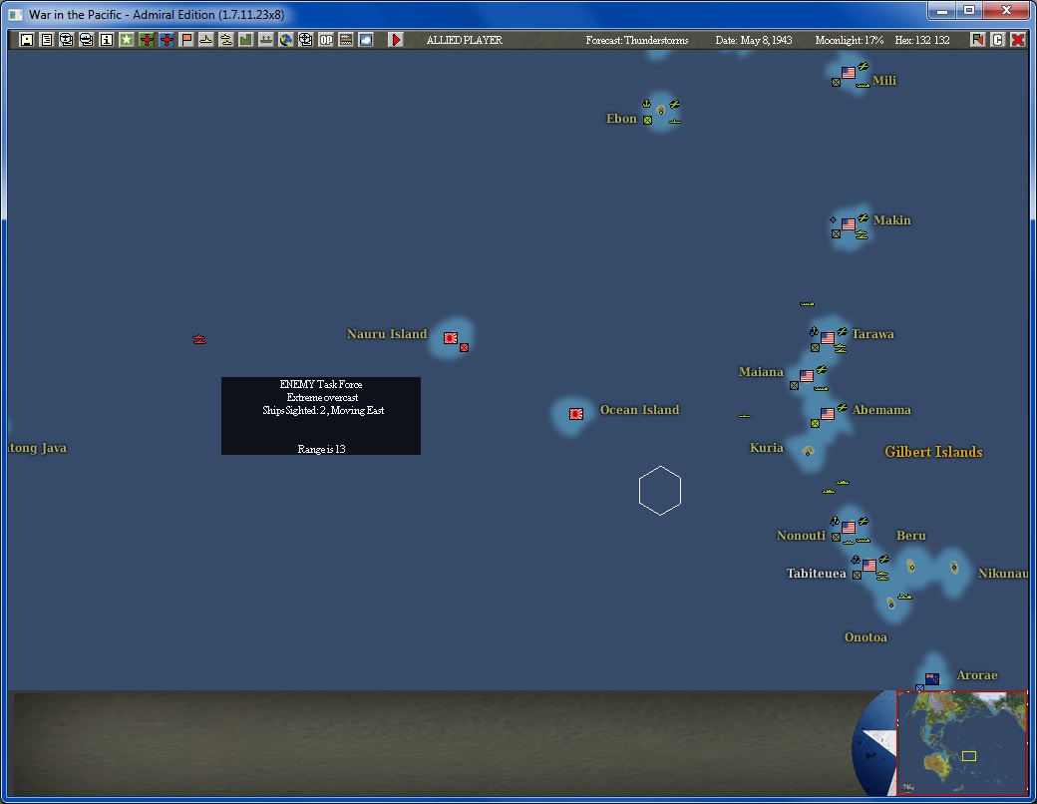Viewport: 1037px width, 804px height.
Task: Open the ship list icon in toolbar
Action: pos(86,40)
